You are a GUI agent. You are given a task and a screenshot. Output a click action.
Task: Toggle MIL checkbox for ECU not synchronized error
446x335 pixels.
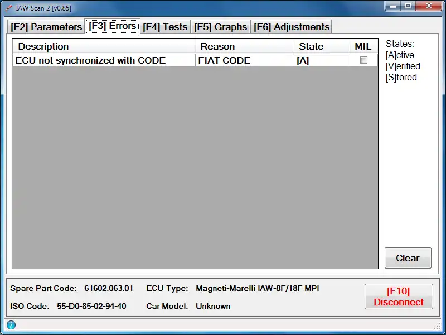(x=363, y=60)
